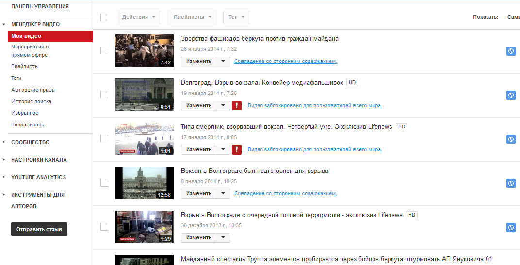Screen dimensions: 520x265
Task: Open Изменить arrow menu for Вокзал в Волгограде
Action: tap(223, 193)
